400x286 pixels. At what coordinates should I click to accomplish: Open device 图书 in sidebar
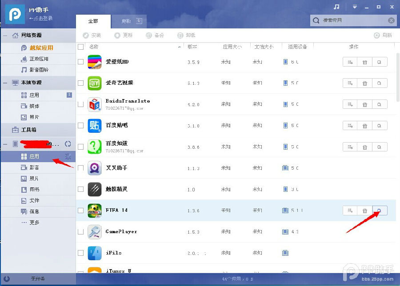38,189
